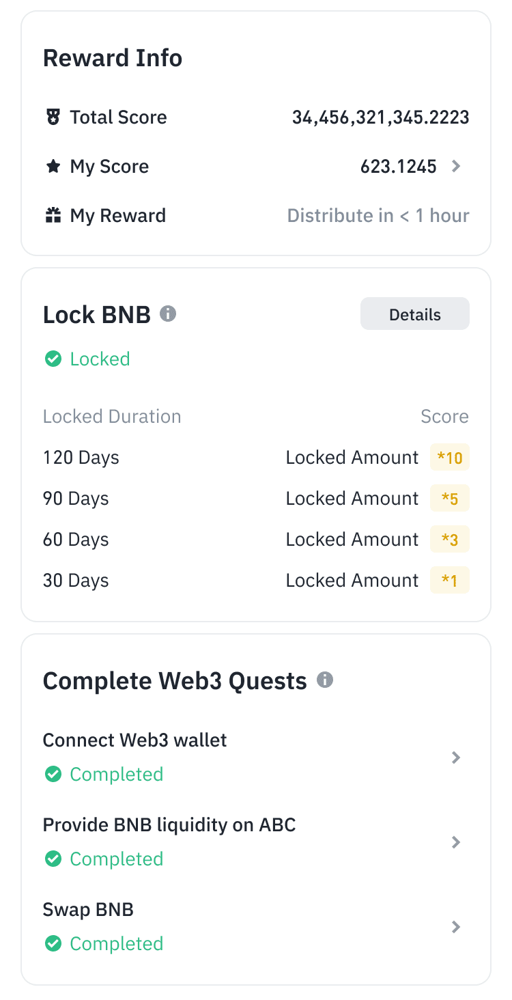
Task: Click the Provide BNB liquidity completed checkmark
Action: [53, 859]
